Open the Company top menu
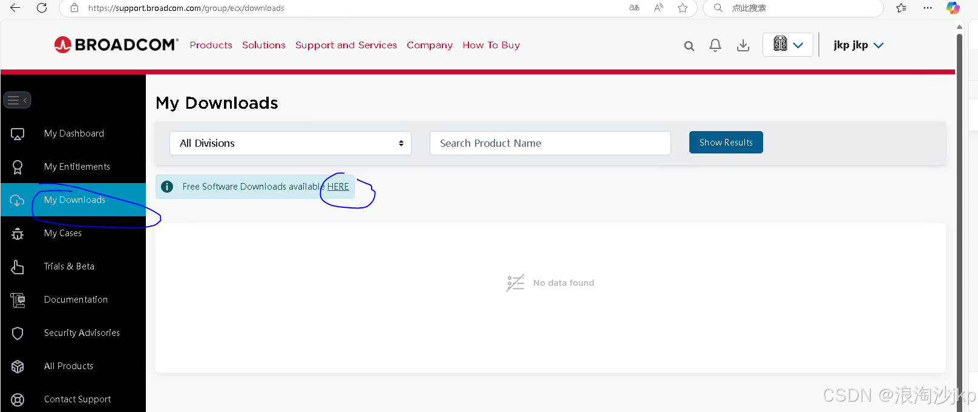The width and height of the screenshot is (978, 412). tap(430, 45)
